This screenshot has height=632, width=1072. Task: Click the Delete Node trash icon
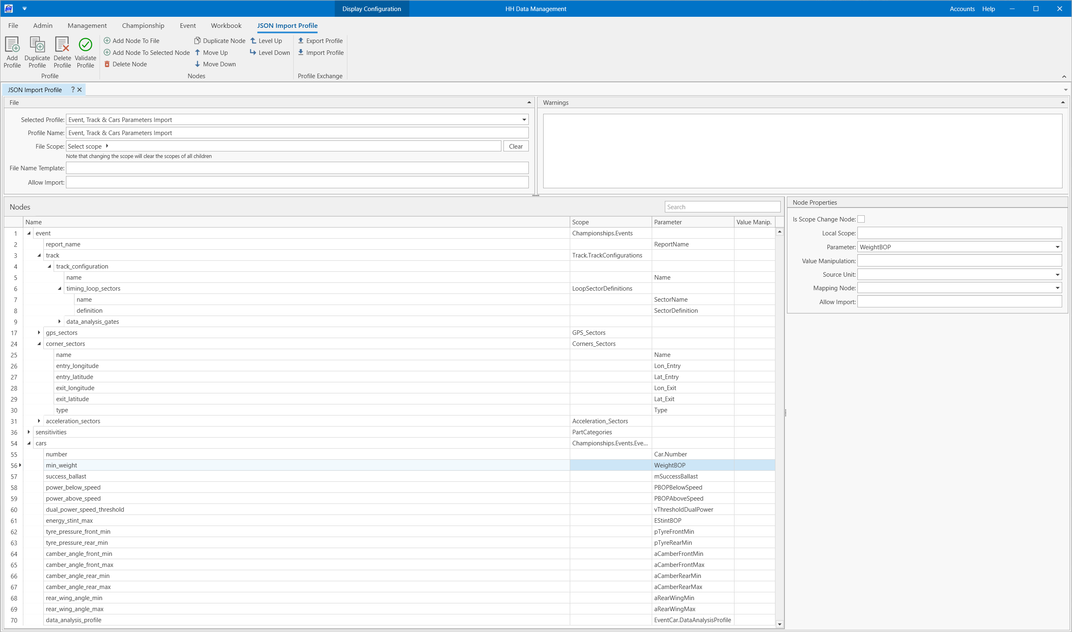[x=107, y=64]
